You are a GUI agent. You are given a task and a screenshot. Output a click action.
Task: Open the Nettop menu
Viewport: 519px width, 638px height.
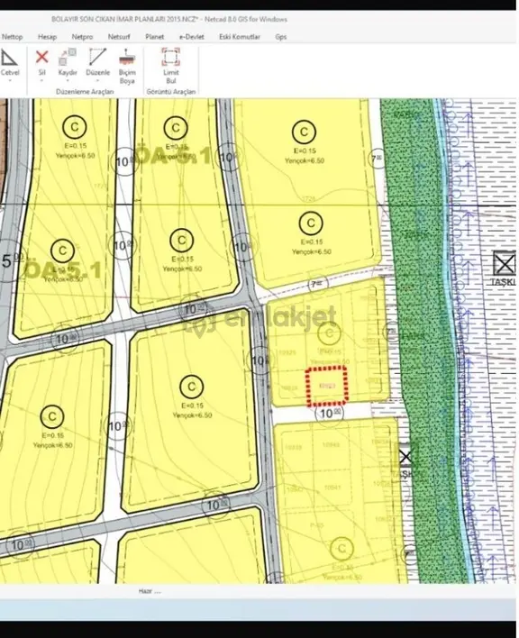click(13, 37)
